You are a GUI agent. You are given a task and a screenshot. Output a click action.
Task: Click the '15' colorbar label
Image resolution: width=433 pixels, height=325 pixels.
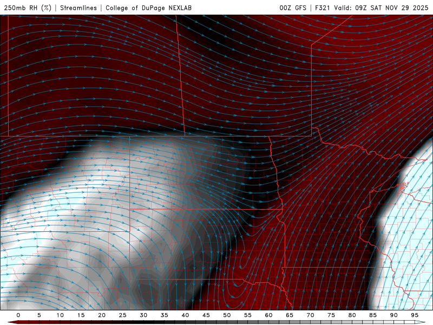pyautogui.click(x=81, y=315)
